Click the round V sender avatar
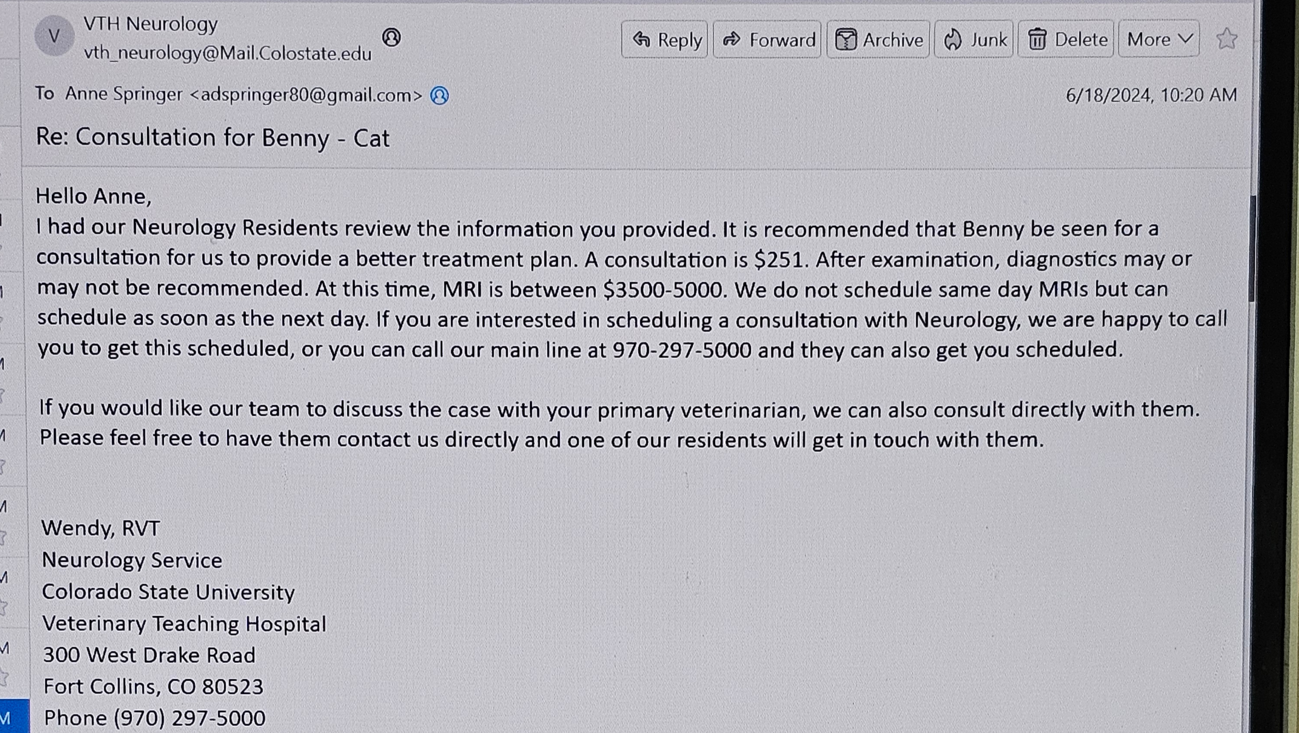1299x733 pixels. [54, 36]
